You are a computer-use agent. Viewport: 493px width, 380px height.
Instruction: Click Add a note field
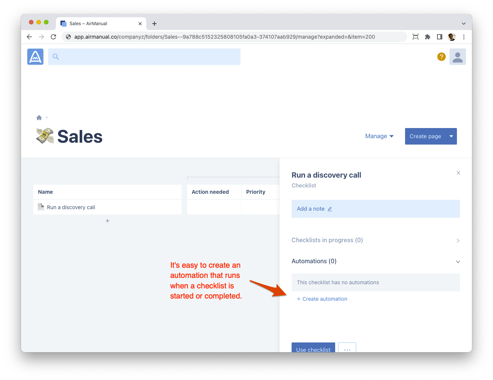coord(376,209)
